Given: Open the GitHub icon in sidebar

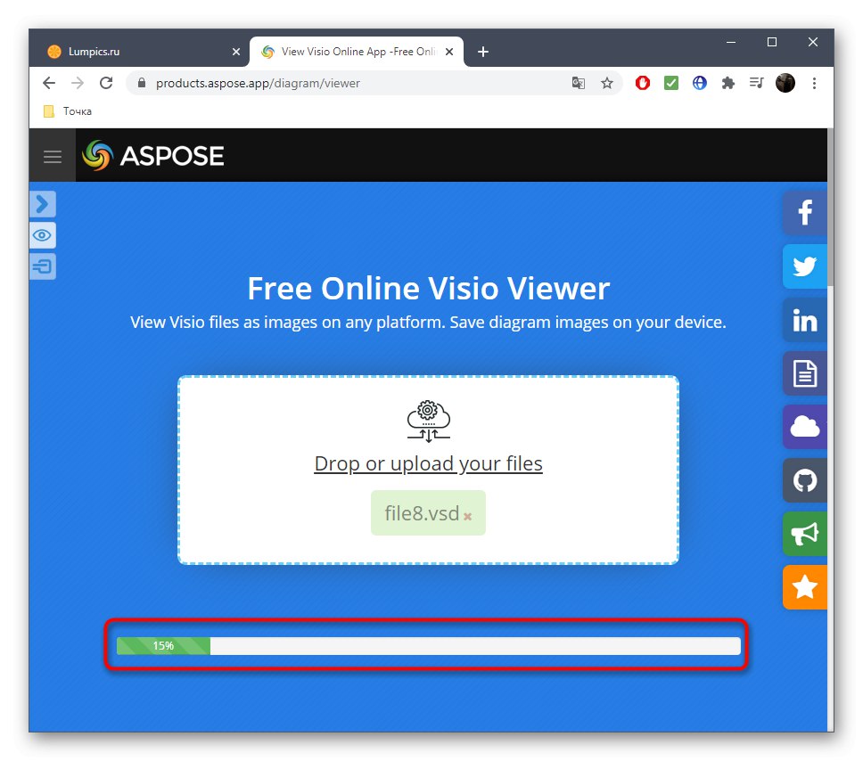Looking at the screenshot, I should pyautogui.click(x=805, y=479).
